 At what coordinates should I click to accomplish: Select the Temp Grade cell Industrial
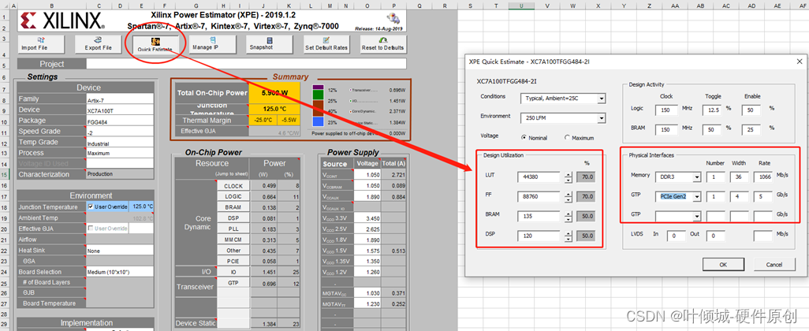point(120,143)
